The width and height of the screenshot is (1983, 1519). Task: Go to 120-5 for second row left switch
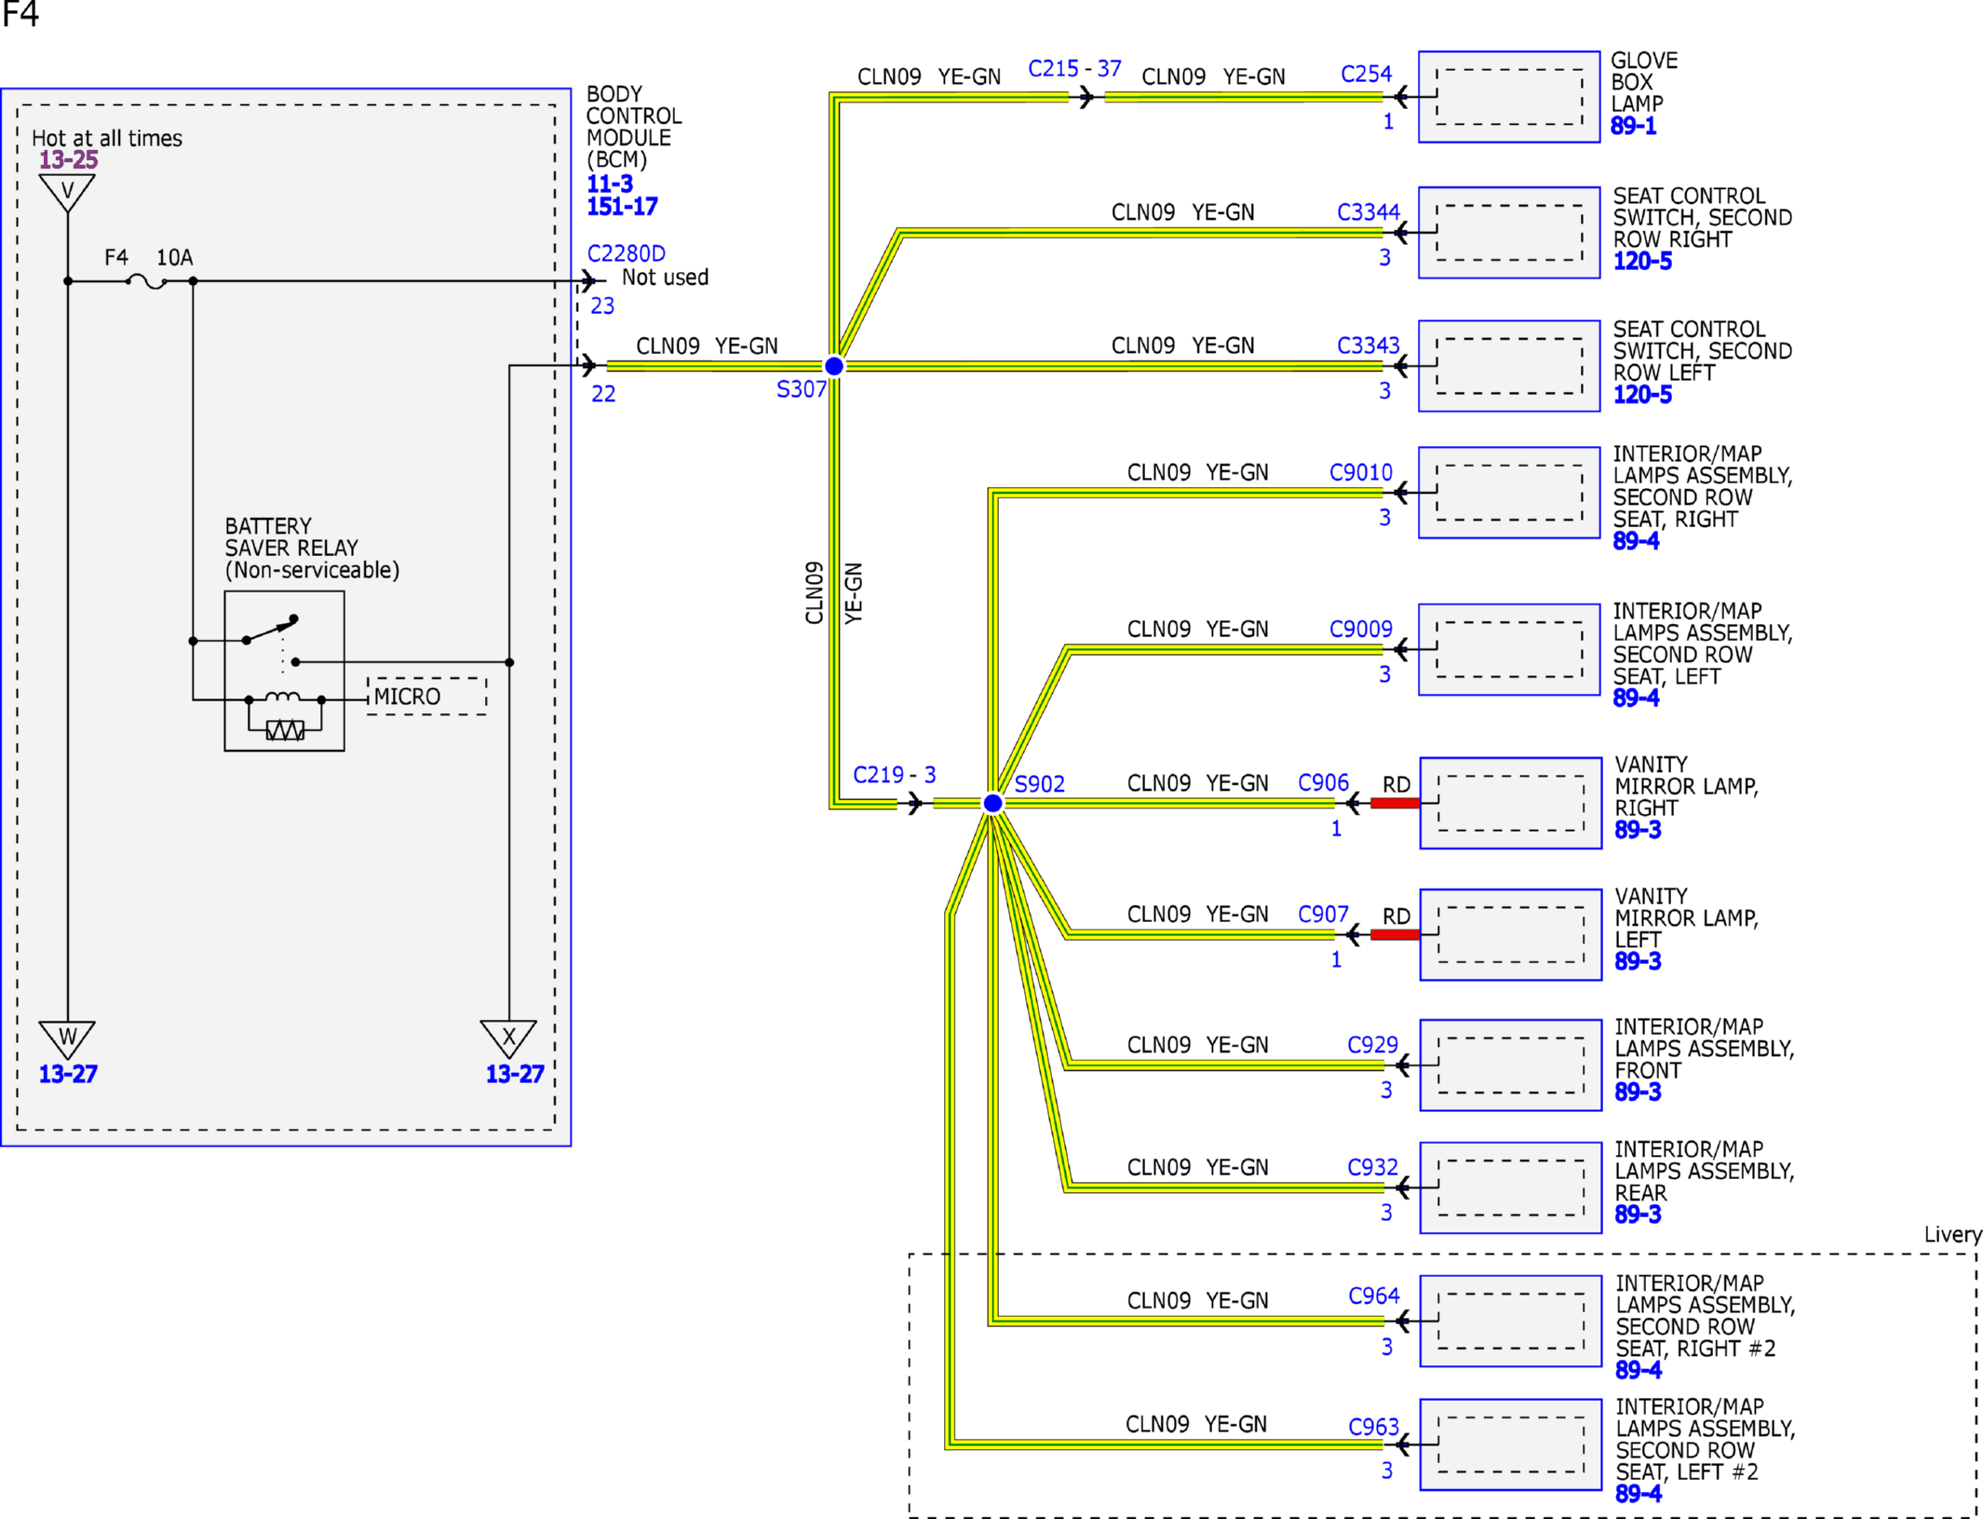pos(1642,394)
